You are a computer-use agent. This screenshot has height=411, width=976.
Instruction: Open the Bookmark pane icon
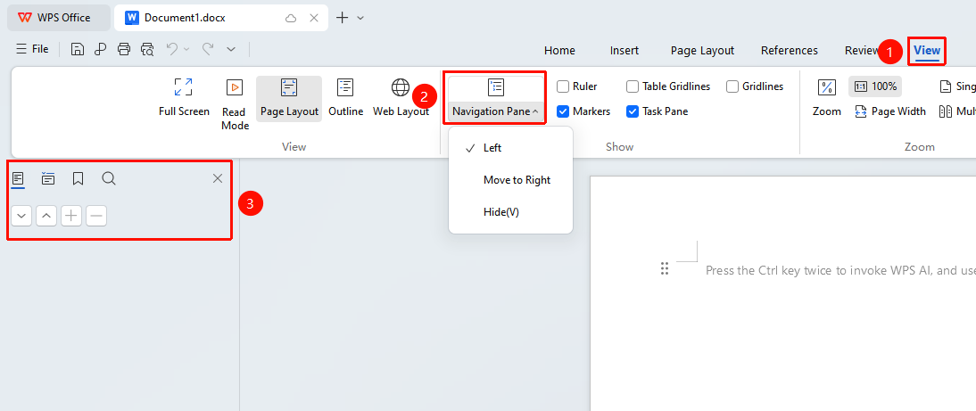(x=78, y=179)
